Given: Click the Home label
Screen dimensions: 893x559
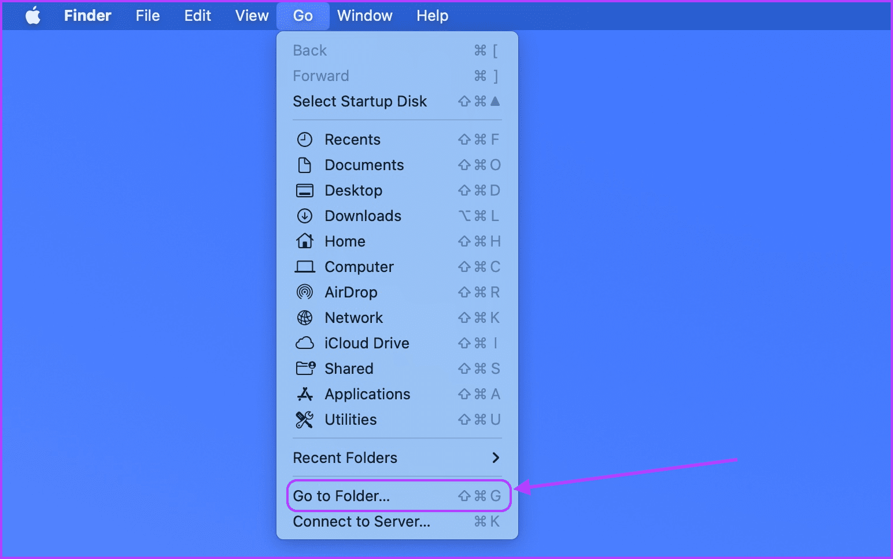Looking at the screenshot, I should (345, 241).
